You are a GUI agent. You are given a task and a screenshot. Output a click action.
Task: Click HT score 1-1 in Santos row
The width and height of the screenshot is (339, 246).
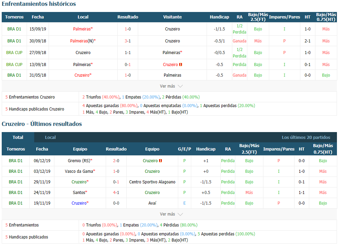coord(302,192)
